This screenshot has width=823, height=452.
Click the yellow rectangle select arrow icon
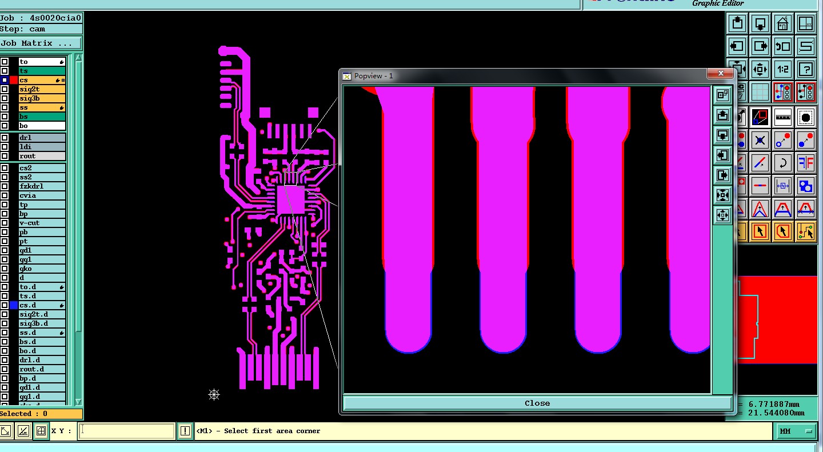[x=760, y=231]
